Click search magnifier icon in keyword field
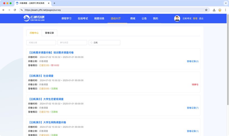The image size is (229, 136). 91,42
